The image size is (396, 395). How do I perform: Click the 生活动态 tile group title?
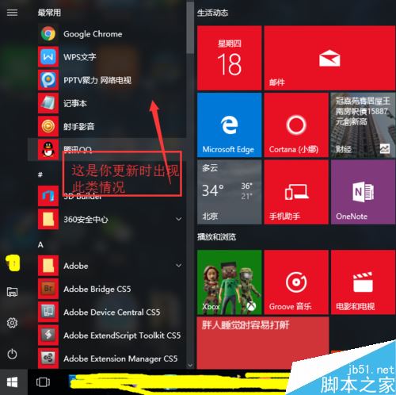pyautogui.click(x=212, y=13)
